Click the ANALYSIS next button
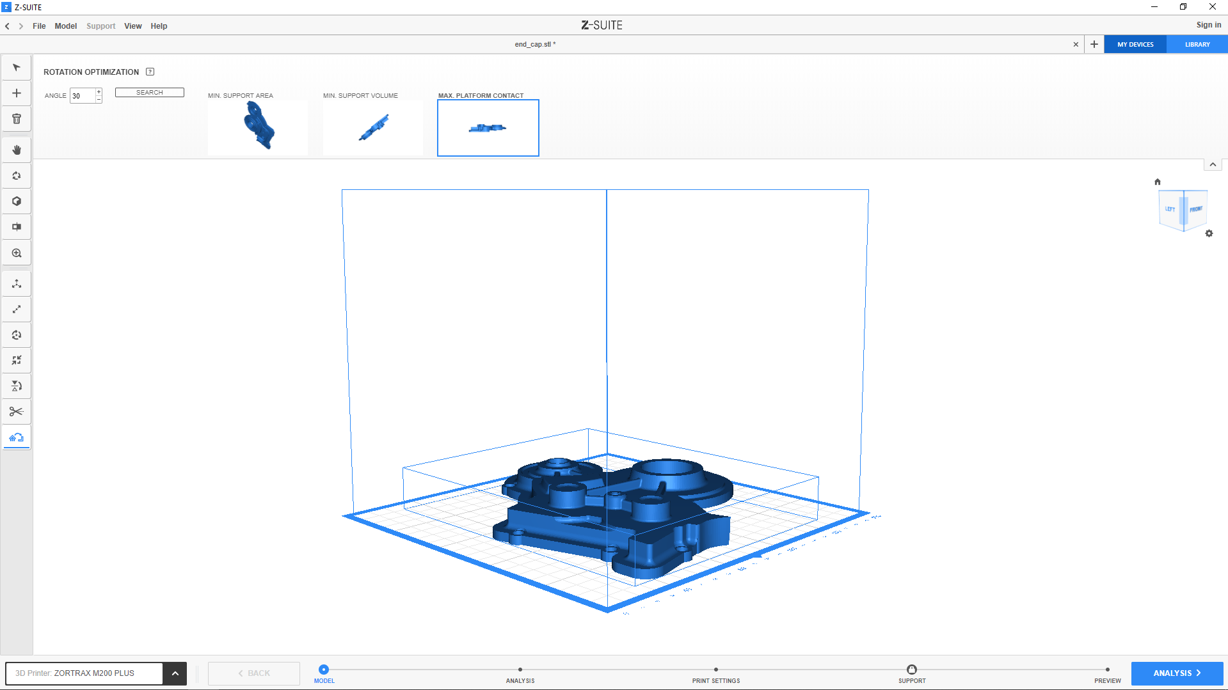Viewport: 1228px width, 690px height. click(x=1176, y=673)
